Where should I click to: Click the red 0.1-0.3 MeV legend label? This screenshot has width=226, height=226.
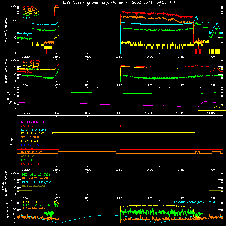pos(32,61)
